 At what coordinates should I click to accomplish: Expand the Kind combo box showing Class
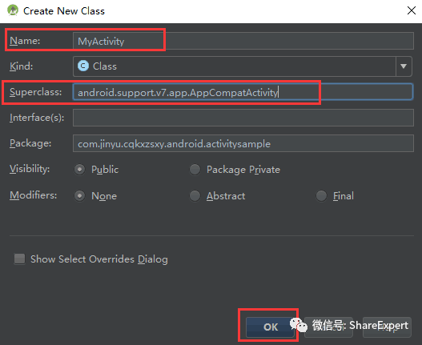(242, 66)
